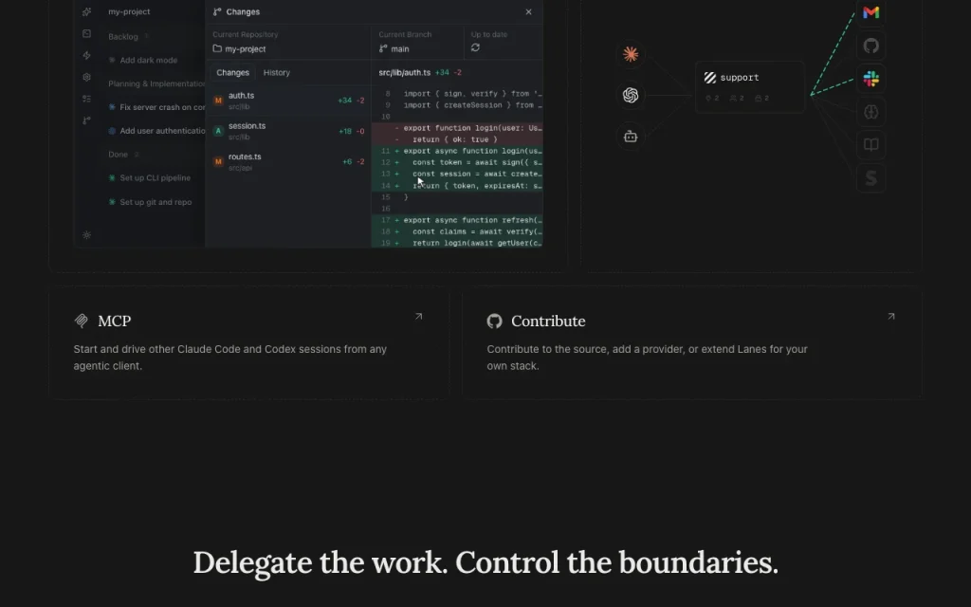The width and height of the screenshot is (971, 607).
Task: Click the sidebar terminal panel icon
Action: (86, 33)
